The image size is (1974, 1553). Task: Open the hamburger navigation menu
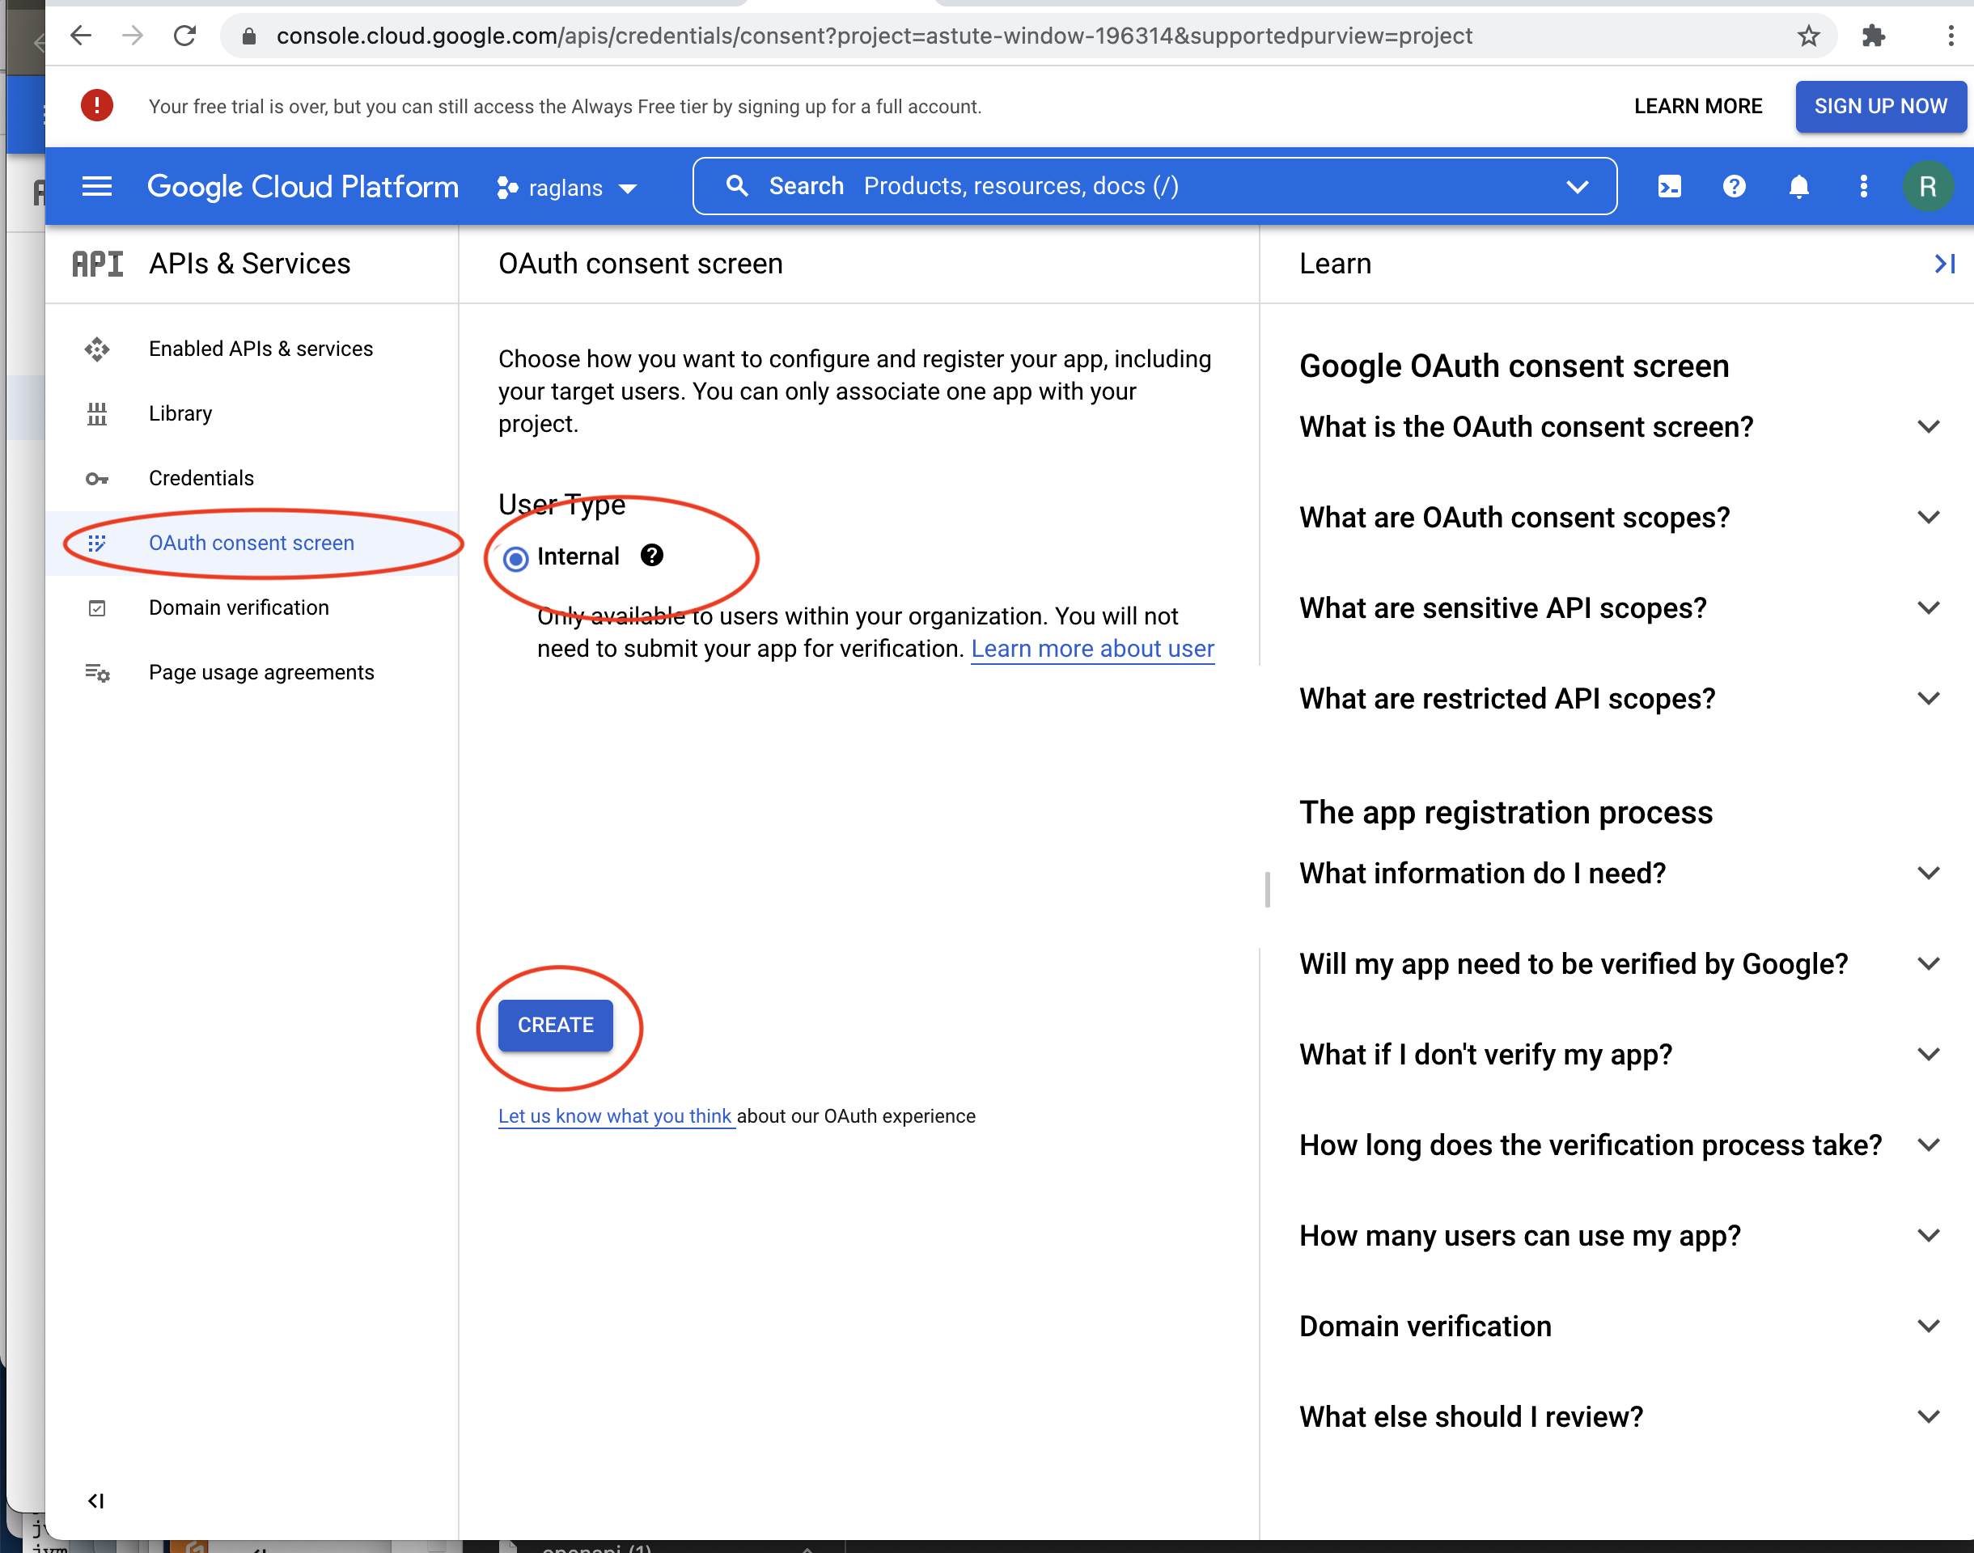pos(96,186)
